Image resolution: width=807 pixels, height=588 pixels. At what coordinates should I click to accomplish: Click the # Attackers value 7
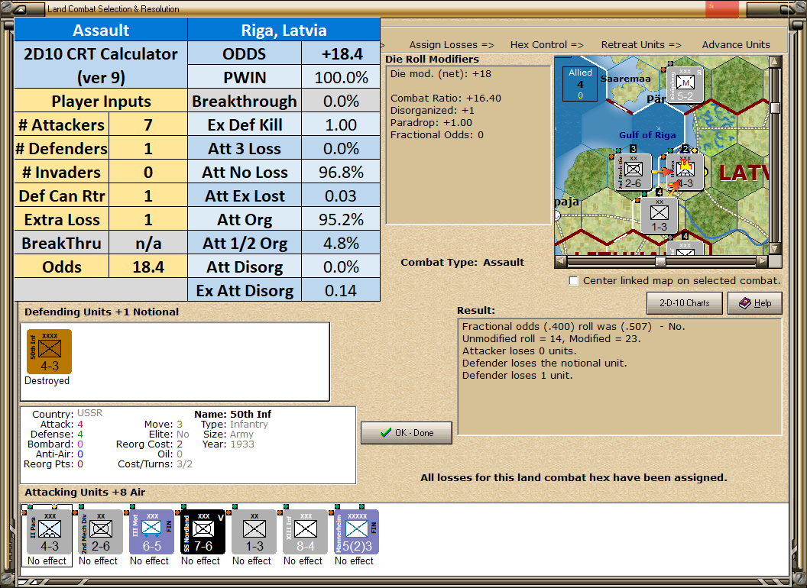click(x=148, y=125)
